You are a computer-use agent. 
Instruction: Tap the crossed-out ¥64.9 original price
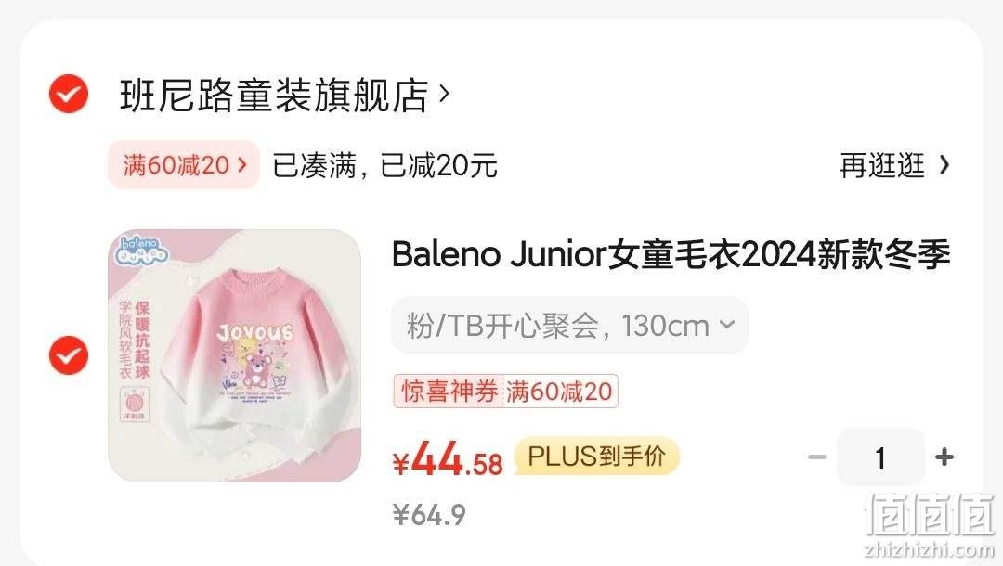tap(429, 514)
